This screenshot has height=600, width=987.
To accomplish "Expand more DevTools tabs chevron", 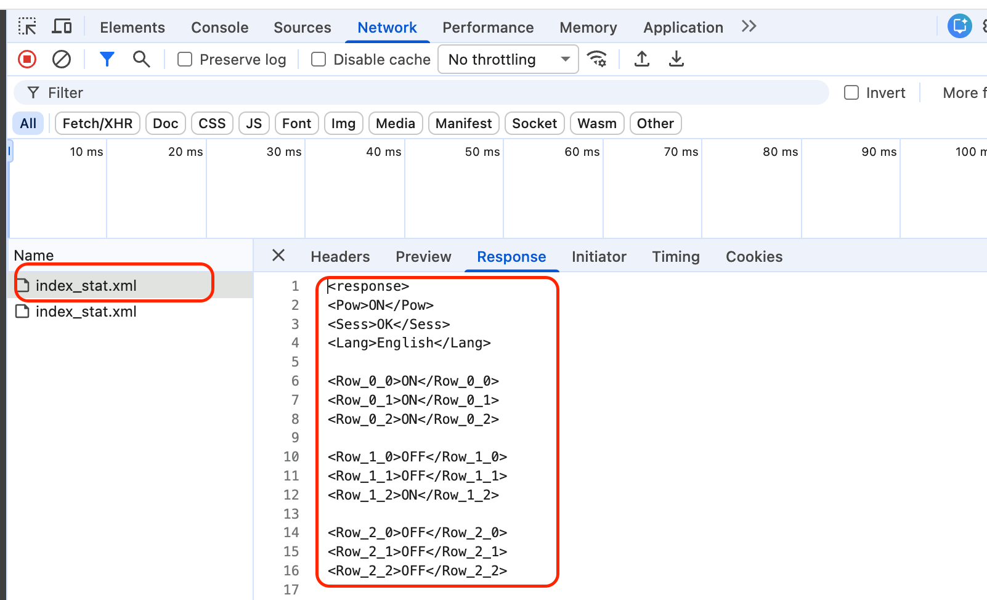I will click(749, 26).
